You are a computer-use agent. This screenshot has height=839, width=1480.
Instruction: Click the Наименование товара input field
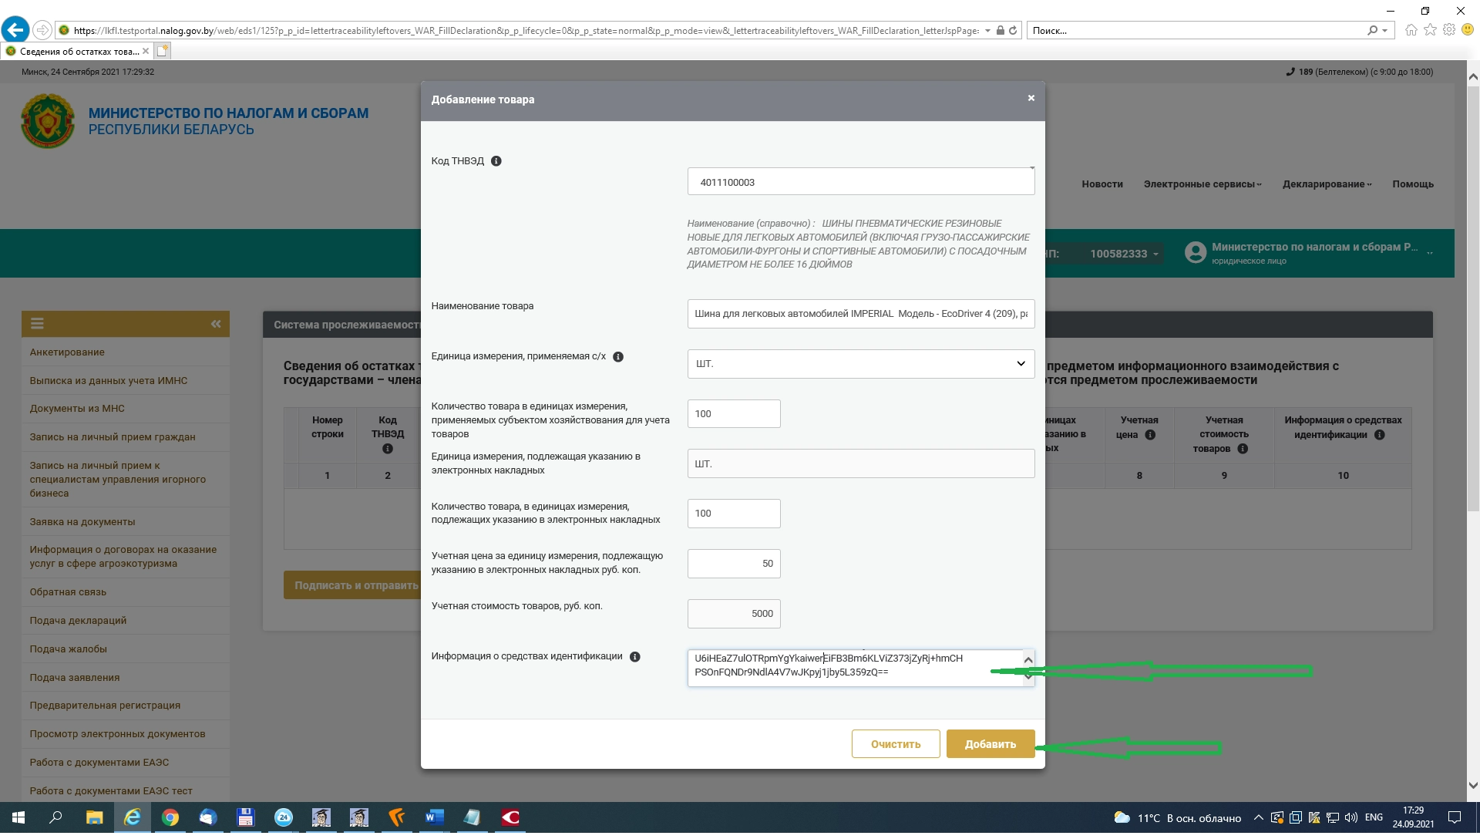pos(861,314)
